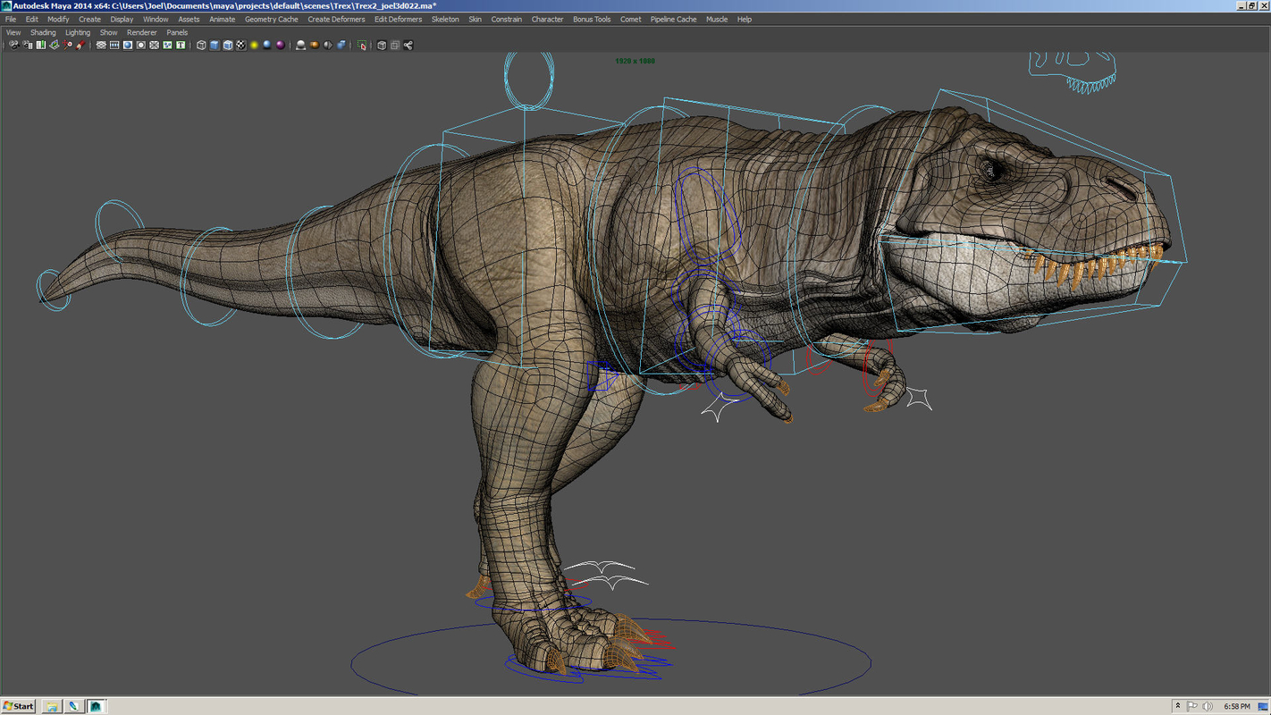Select the camera attributes icon
Screen dimensions: 1271x715
[26, 45]
